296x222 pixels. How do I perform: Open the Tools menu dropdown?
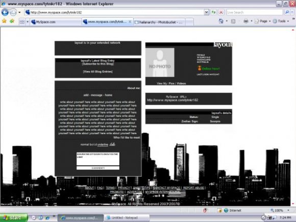click(281, 21)
